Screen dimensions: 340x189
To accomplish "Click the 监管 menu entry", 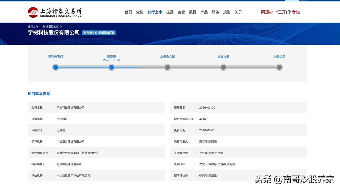I will tap(181, 12).
